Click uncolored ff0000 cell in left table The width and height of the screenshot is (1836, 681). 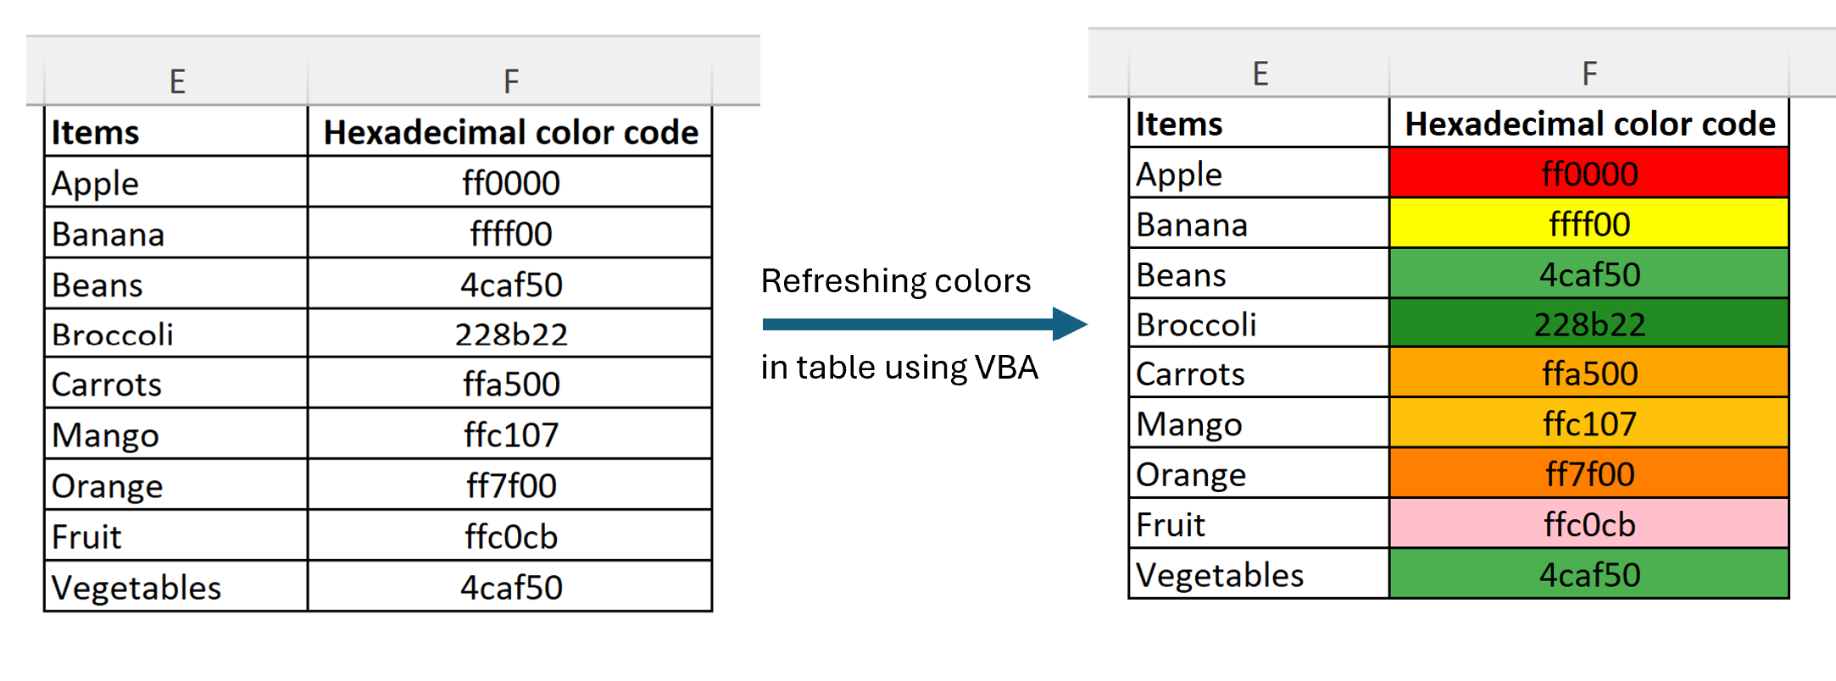(510, 183)
